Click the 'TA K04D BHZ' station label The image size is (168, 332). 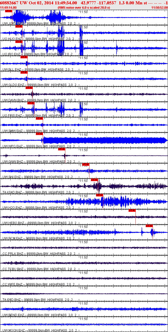pyautogui.click(x=12, y=192)
